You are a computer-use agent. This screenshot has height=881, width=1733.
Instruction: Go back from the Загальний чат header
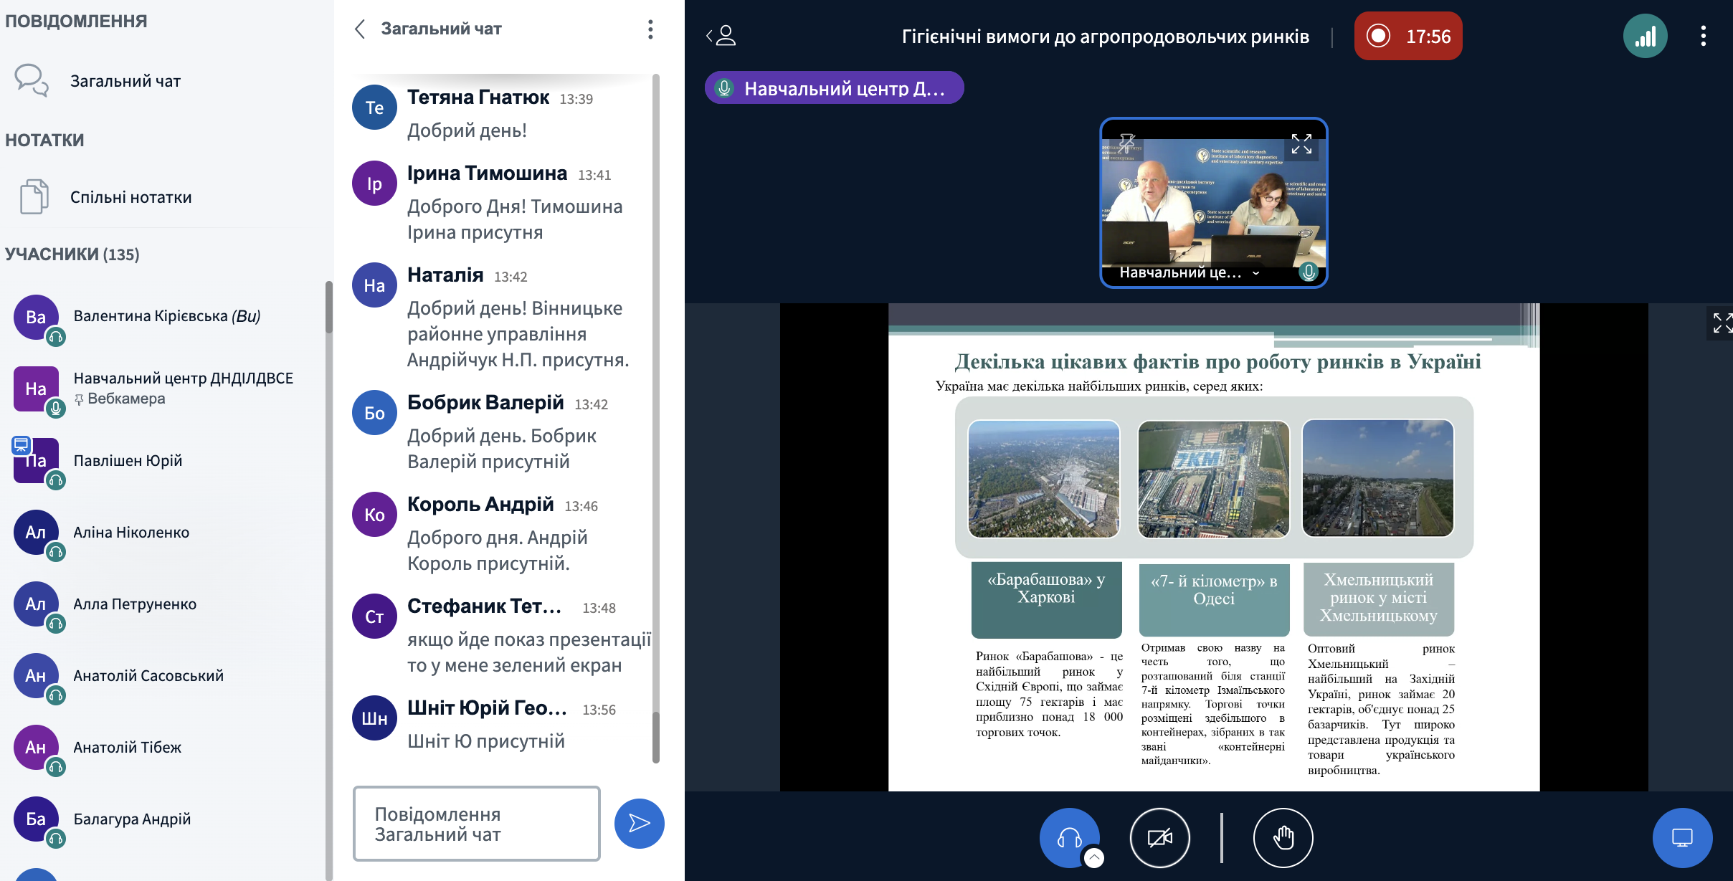tap(360, 29)
